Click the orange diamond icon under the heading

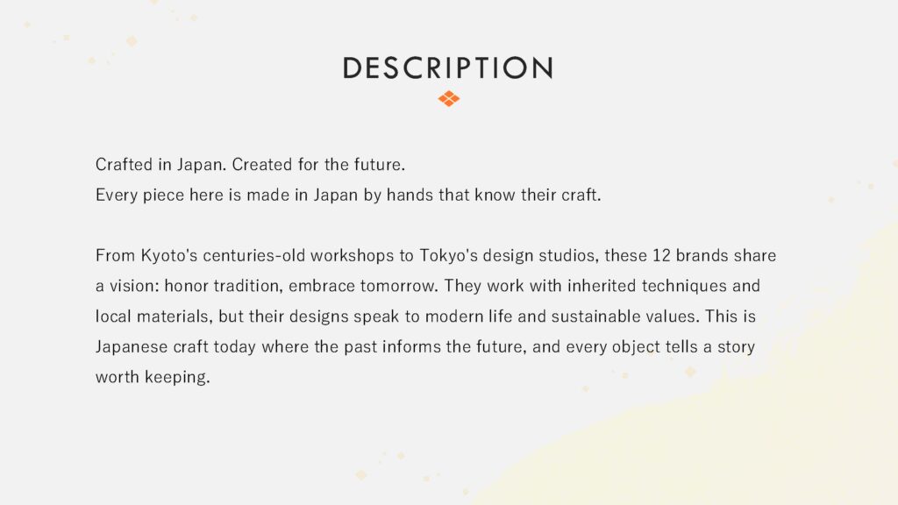tap(448, 99)
